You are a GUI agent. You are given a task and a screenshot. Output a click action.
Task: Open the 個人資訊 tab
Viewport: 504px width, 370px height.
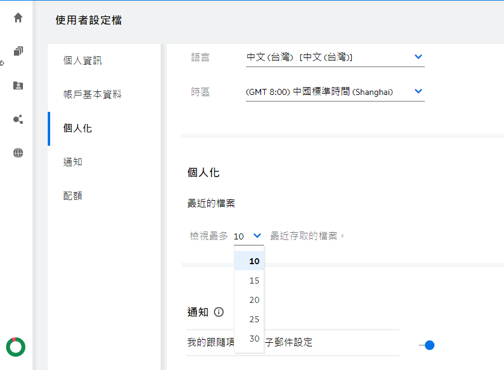[x=83, y=60]
